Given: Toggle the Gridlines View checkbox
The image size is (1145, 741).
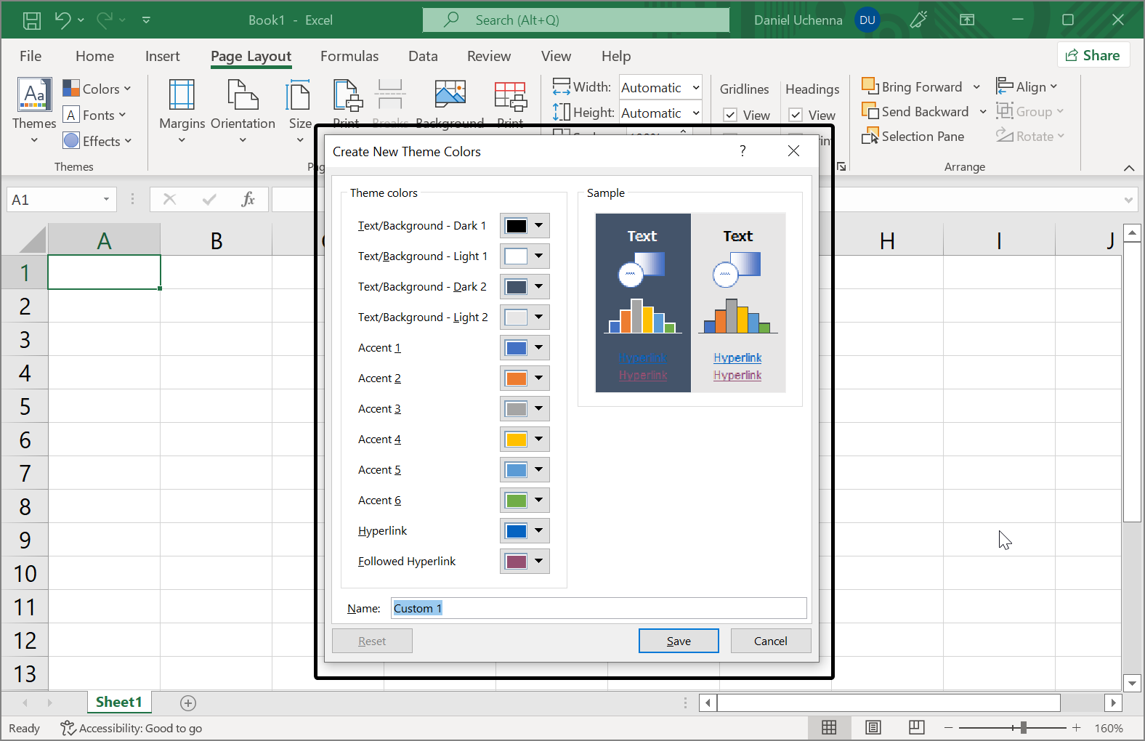Looking at the screenshot, I should [731, 115].
